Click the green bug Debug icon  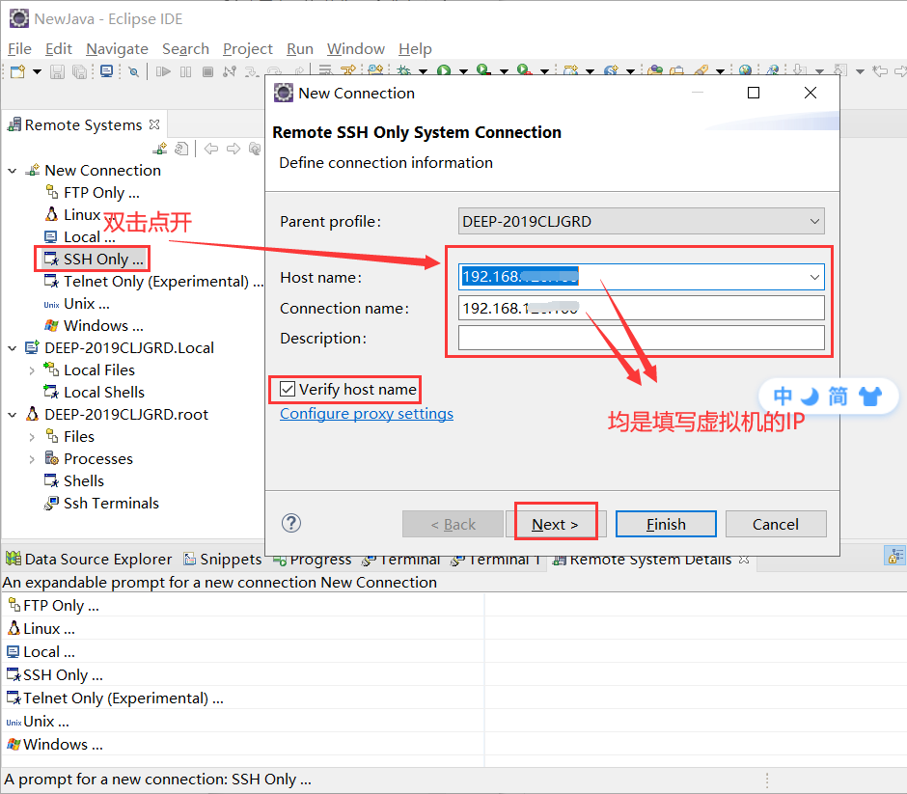coord(403,70)
